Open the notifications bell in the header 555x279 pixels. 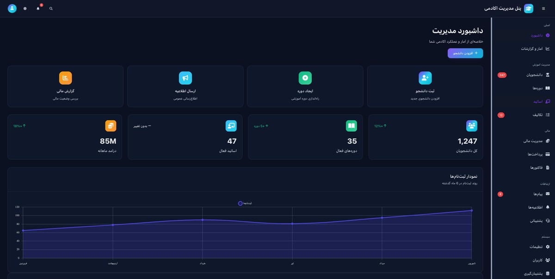point(38,9)
